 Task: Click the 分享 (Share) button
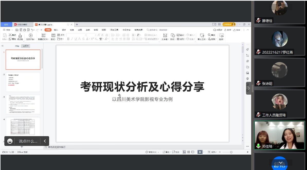point(236,30)
